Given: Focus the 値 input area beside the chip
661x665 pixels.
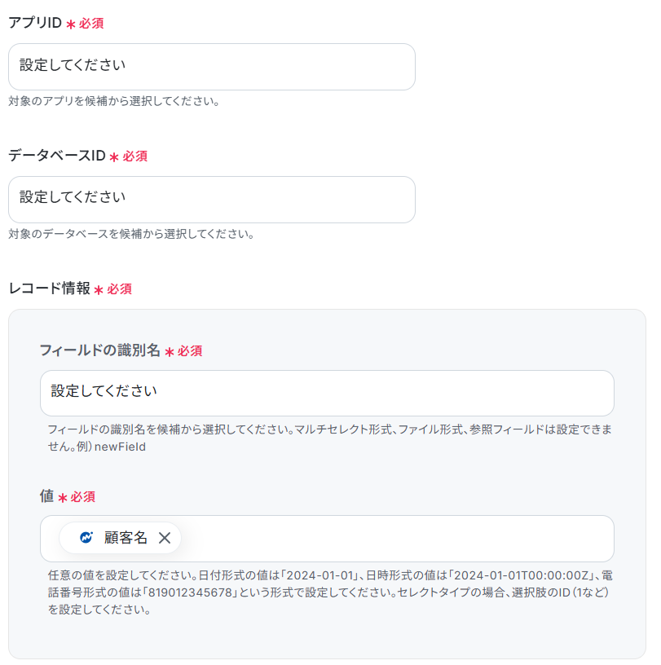Looking at the screenshot, I should [397, 539].
